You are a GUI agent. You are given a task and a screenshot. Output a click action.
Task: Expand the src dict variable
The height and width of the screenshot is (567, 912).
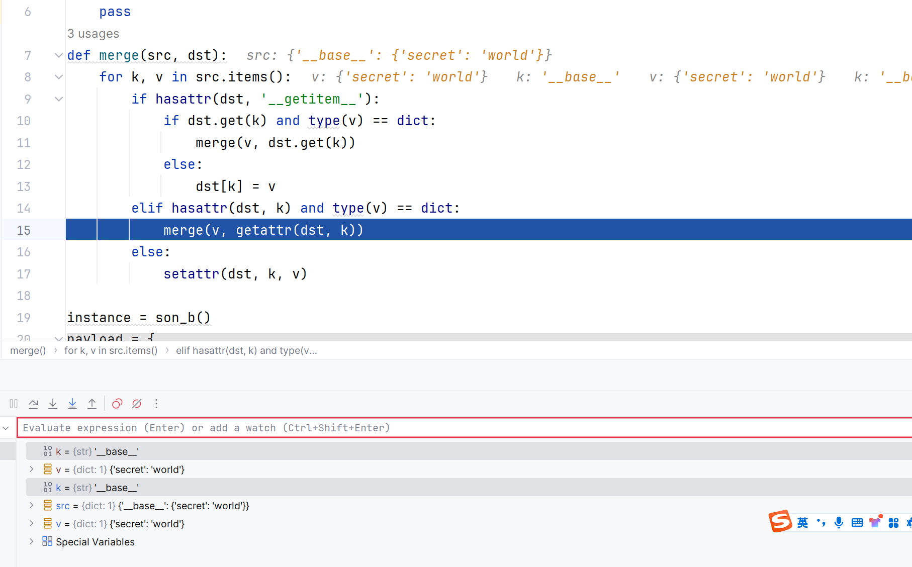[32, 505]
